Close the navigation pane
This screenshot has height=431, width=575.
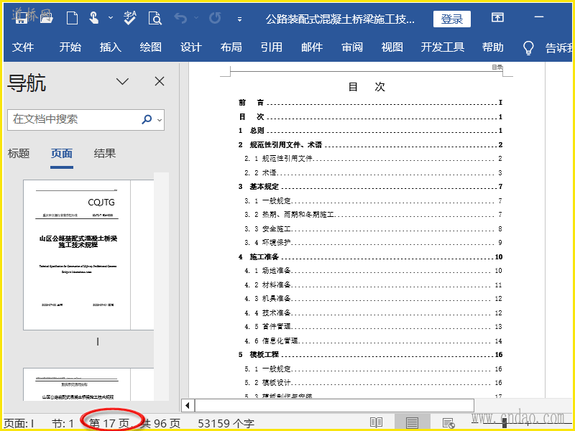pos(160,81)
